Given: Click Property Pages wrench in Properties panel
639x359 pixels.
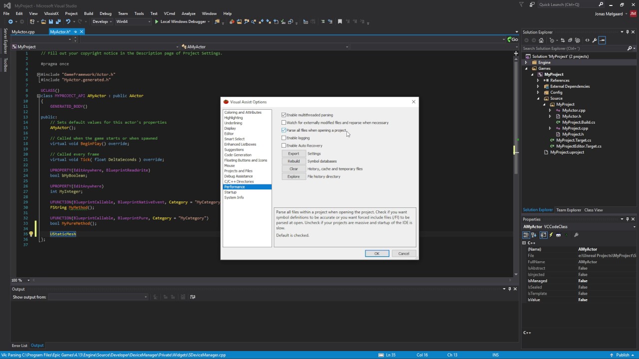Looking at the screenshot, I should (x=576, y=235).
